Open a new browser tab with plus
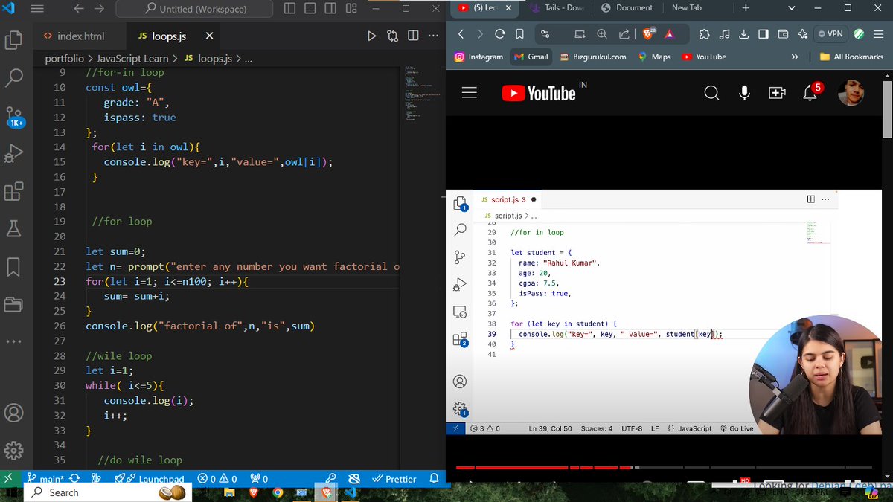This screenshot has height=502, width=893. pos(745,8)
